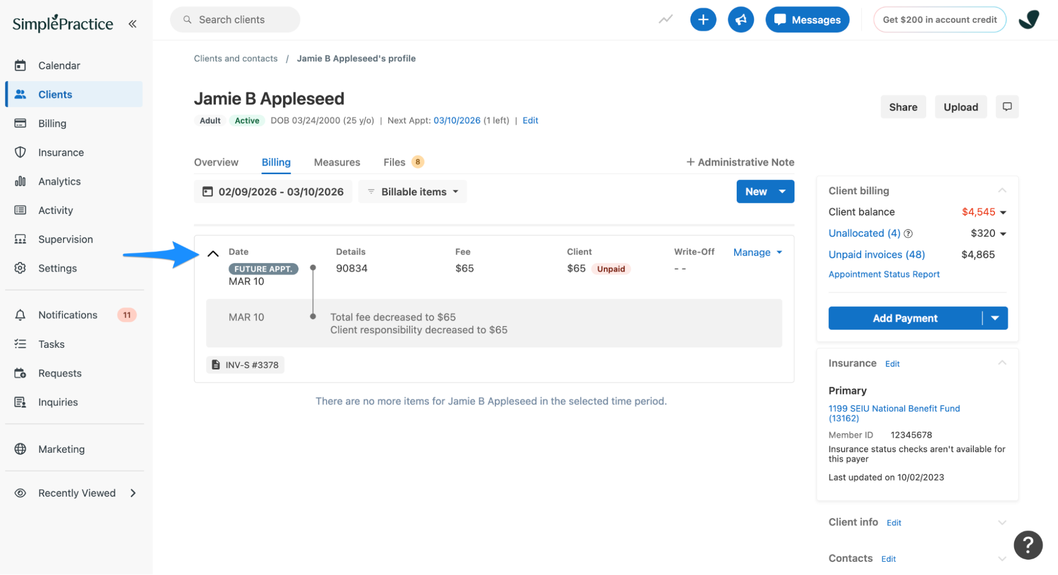1058x575 pixels.
Task: Open Inquiries in the sidebar
Action: point(58,402)
